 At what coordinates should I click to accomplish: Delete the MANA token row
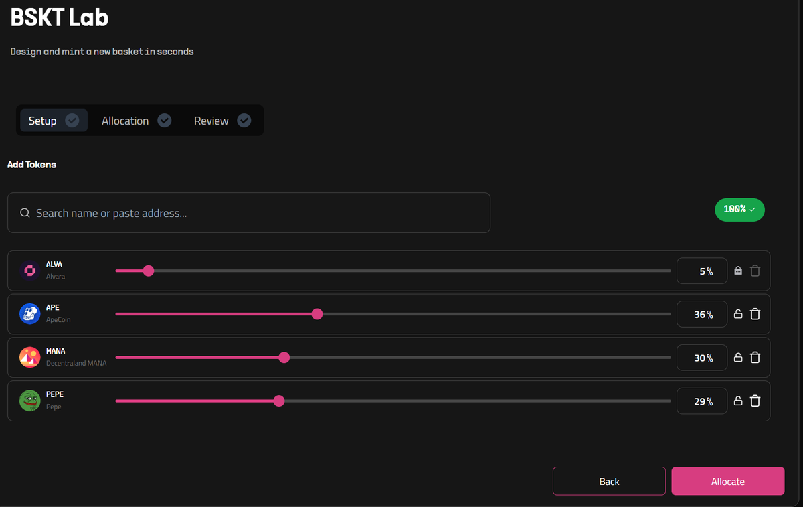click(755, 358)
